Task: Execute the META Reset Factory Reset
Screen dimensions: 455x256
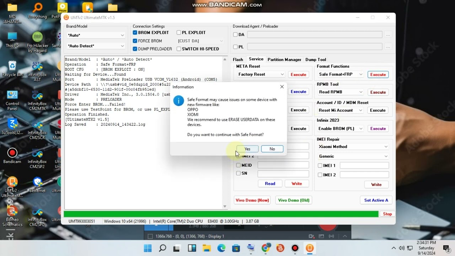Action: coord(298,74)
